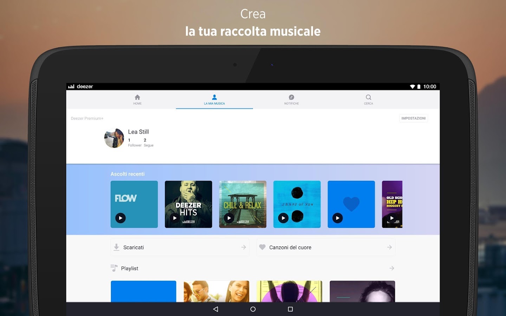This screenshot has width=506, height=316.
Task: Play the blue heart favorites tile
Action: pyautogui.click(x=338, y=218)
